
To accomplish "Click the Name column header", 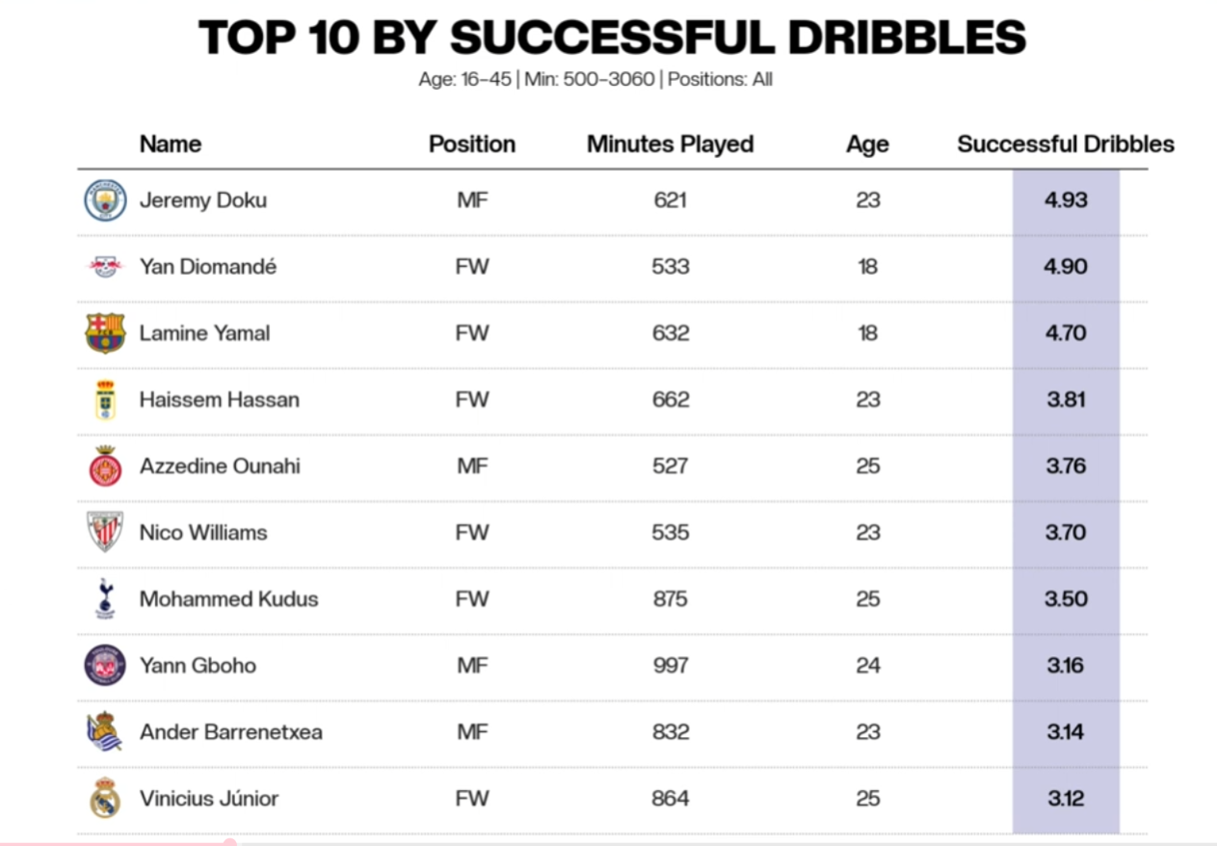I will click(x=171, y=145).
